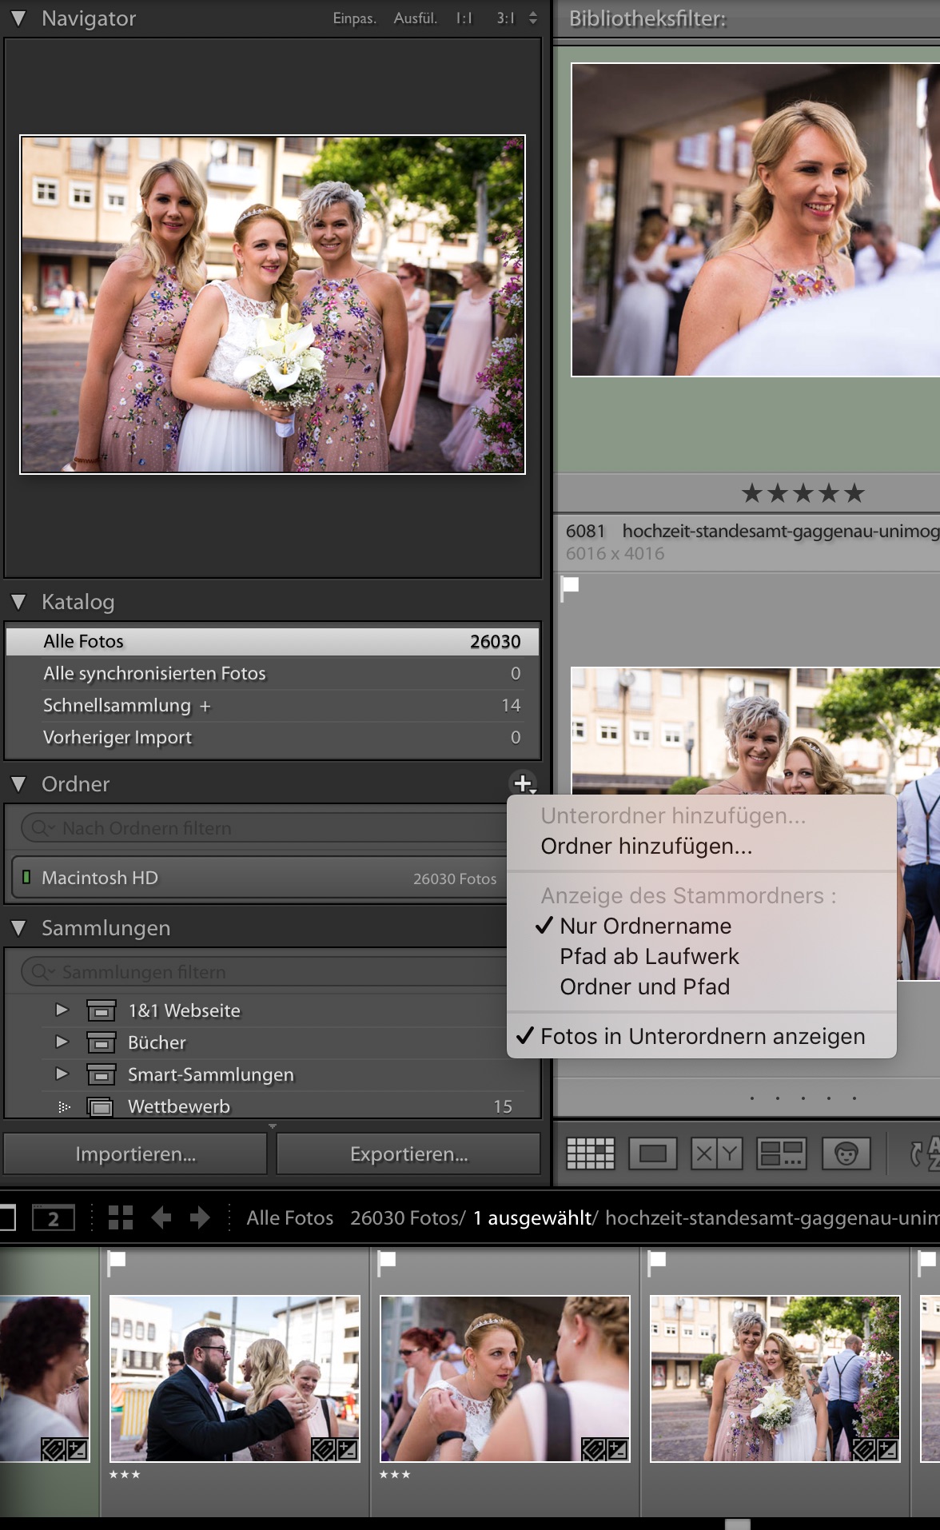
Task: Select 'Ordner und Pfad' display option
Action: pyautogui.click(x=644, y=986)
